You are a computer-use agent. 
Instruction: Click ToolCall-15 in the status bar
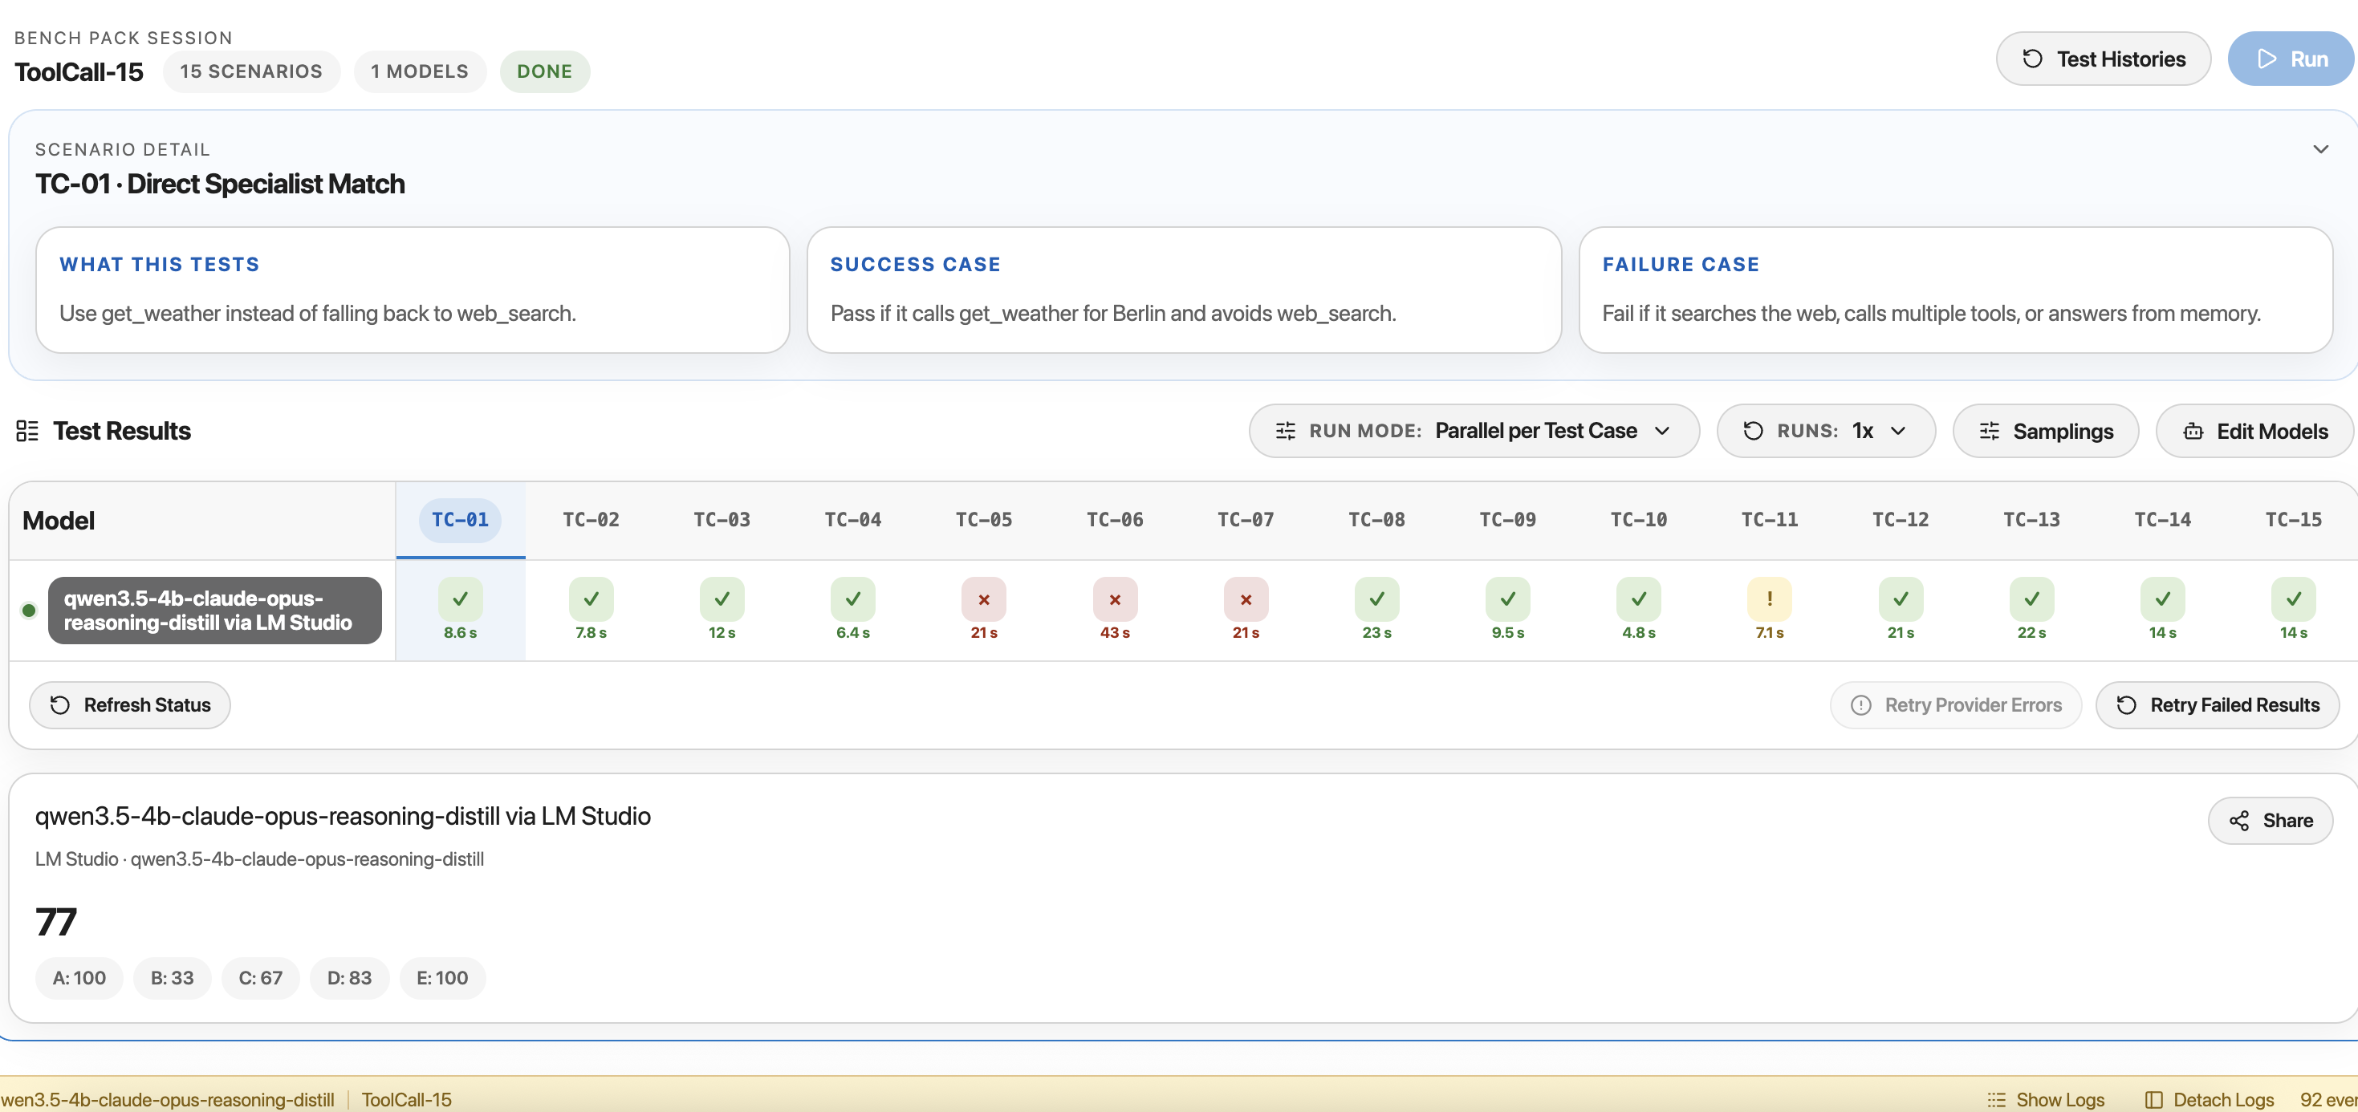pyautogui.click(x=406, y=1100)
